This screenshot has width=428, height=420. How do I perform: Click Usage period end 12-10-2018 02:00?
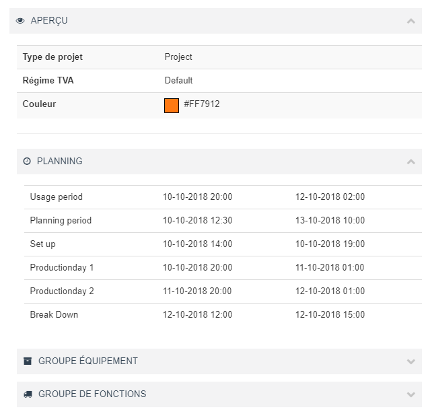pyautogui.click(x=330, y=197)
